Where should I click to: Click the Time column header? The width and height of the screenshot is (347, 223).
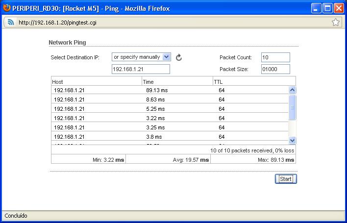pyautogui.click(x=177, y=81)
